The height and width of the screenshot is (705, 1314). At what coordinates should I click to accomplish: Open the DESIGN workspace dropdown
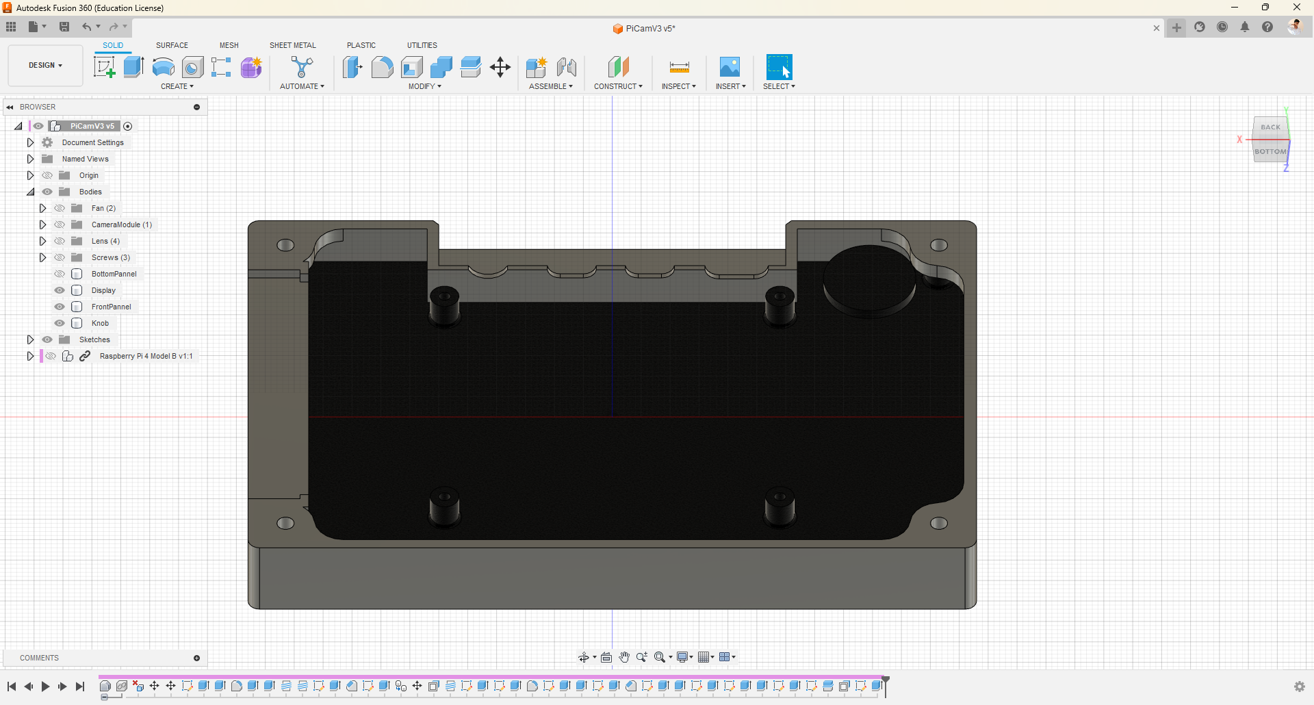click(45, 66)
